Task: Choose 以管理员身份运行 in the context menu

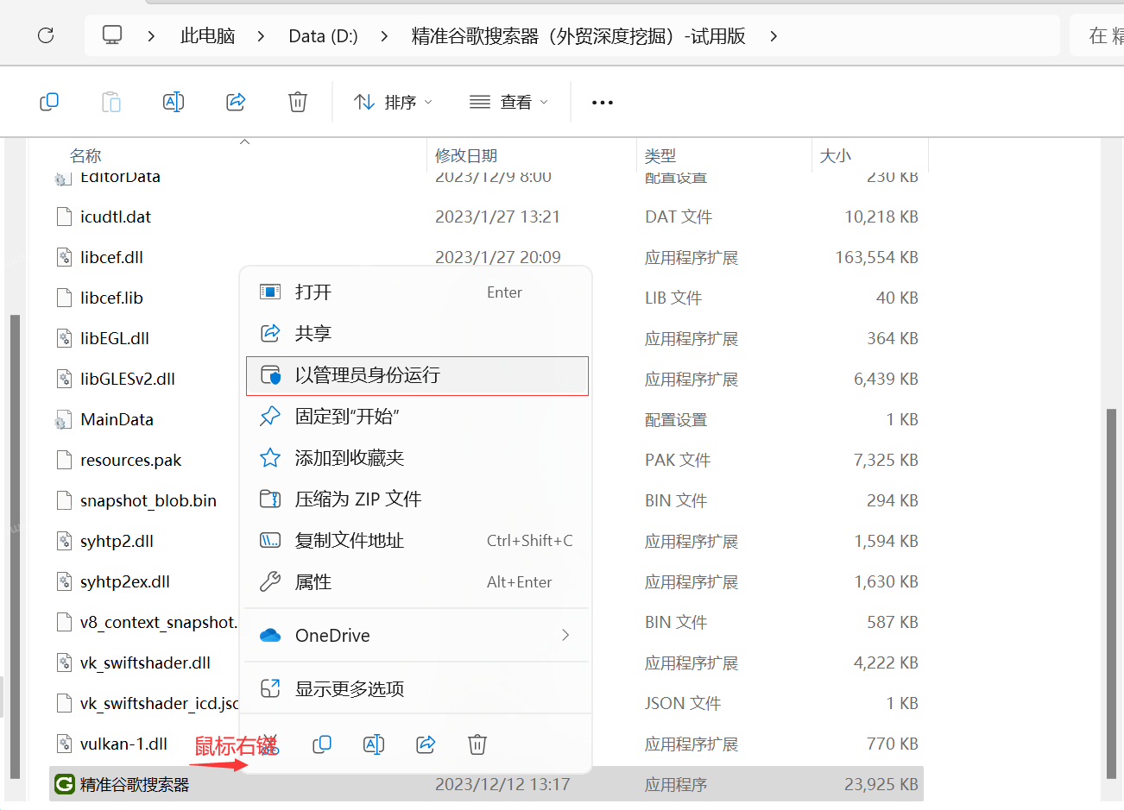Action: (417, 375)
